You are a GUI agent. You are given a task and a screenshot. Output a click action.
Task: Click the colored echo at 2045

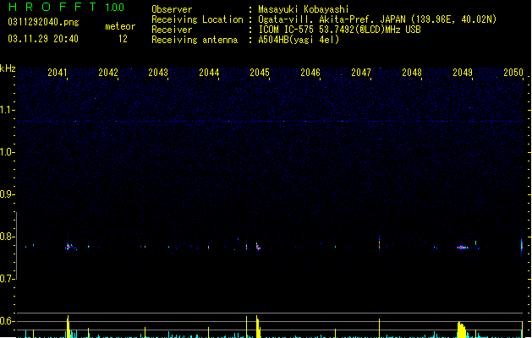(258, 247)
